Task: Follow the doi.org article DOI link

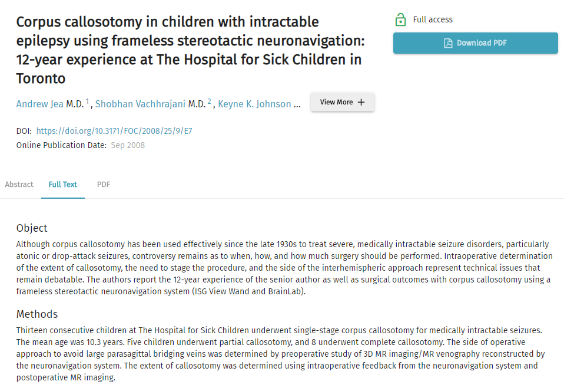Action: [x=114, y=131]
